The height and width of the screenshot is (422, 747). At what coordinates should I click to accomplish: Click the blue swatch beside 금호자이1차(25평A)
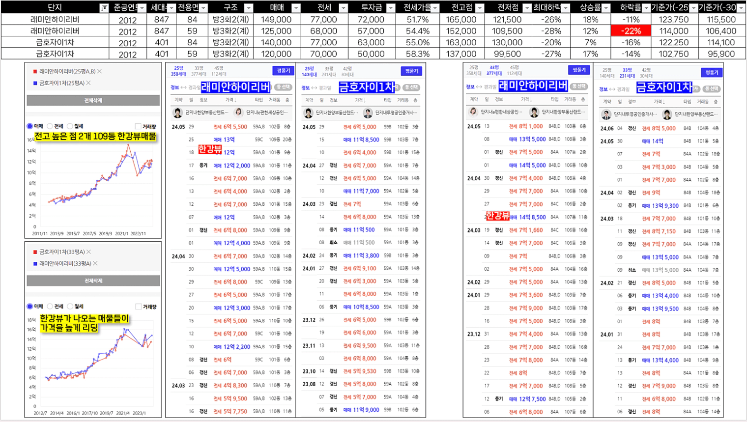click(35, 84)
